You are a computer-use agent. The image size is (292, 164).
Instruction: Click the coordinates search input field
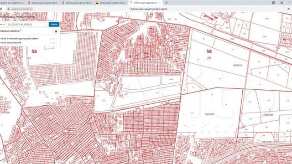tap(27, 24)
